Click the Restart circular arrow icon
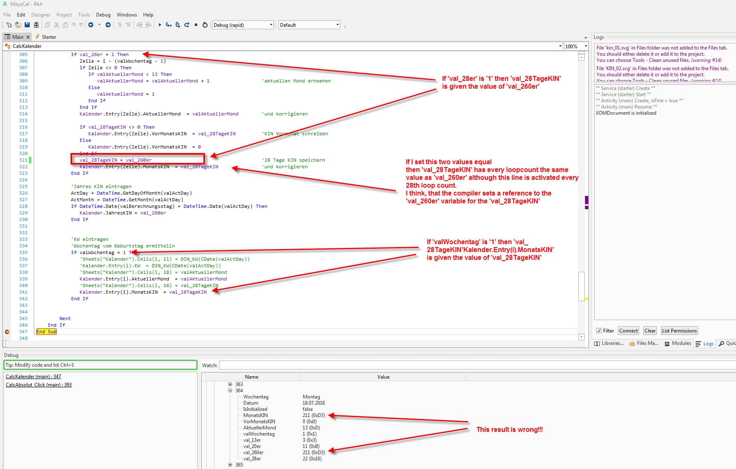Viewport: 736px width, 469px height. [205, 25]
